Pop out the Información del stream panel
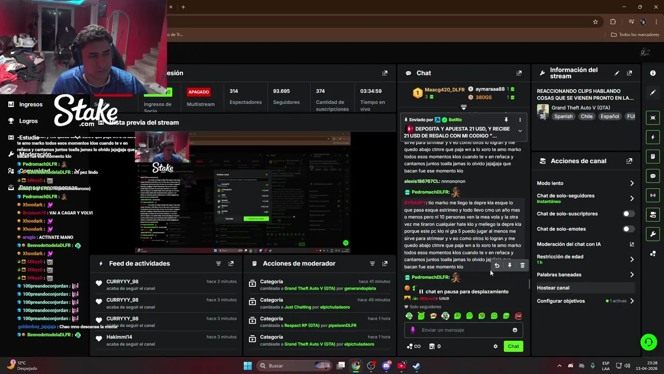 pyautogui.click(x=629, y=73)
